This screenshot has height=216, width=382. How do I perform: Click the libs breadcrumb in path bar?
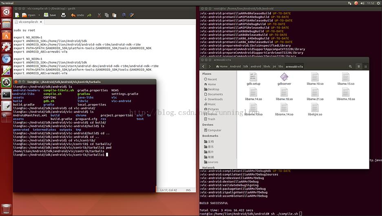(x=280, y=66)
